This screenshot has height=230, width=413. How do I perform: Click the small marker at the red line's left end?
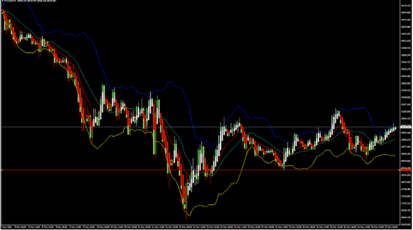pos(2,170)
